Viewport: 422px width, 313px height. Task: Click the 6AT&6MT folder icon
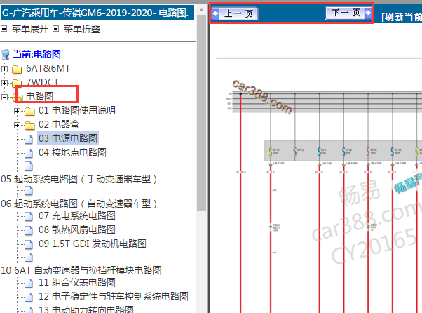[x=17, y=69]
